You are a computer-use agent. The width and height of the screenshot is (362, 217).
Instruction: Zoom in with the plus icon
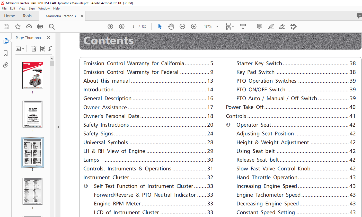tap(194, 27)
